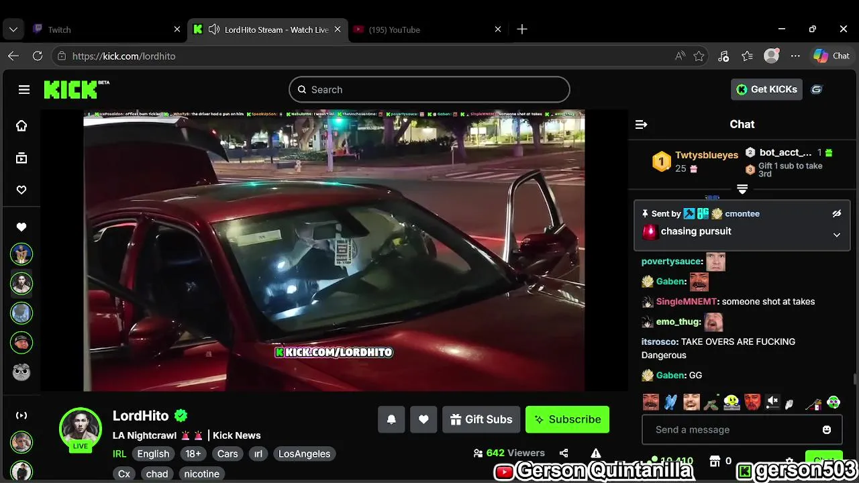Open Twtysblueyes top gifter entry

click(x=697, y=161)
